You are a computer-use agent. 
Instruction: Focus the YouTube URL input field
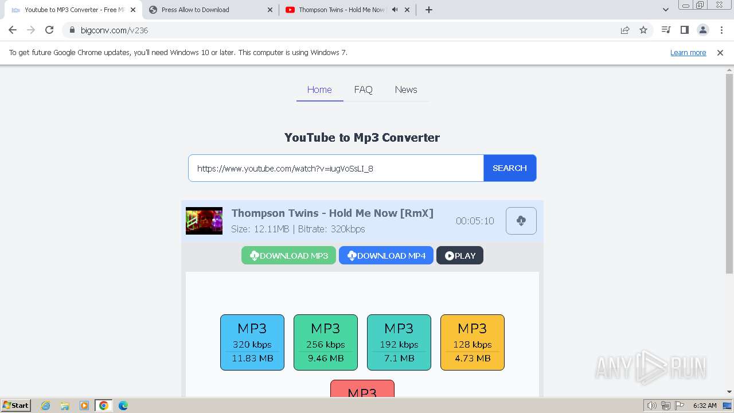336,168
